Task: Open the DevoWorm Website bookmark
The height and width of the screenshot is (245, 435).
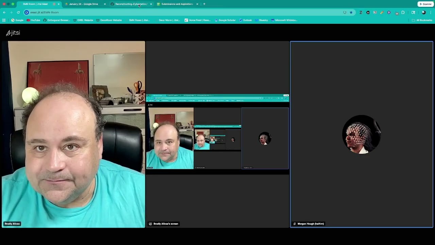Action: click(109, 20)
